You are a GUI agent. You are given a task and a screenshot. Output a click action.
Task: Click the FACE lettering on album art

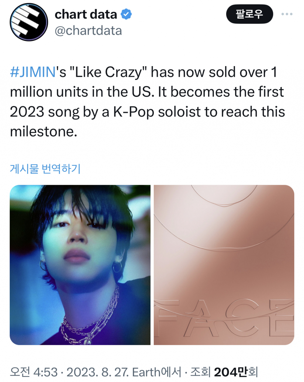[224, 318]
